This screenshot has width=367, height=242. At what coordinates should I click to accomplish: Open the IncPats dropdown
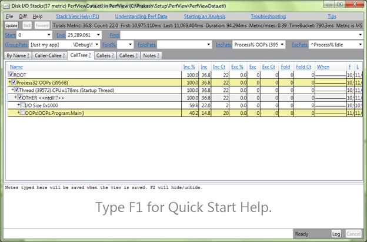click(282, 45)
